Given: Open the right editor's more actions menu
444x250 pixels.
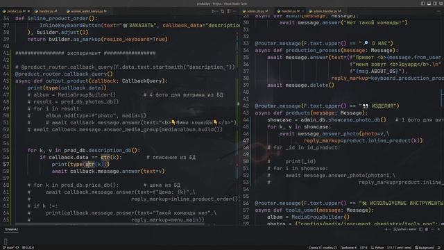Looking at the screenshot, I should (439, 11).
